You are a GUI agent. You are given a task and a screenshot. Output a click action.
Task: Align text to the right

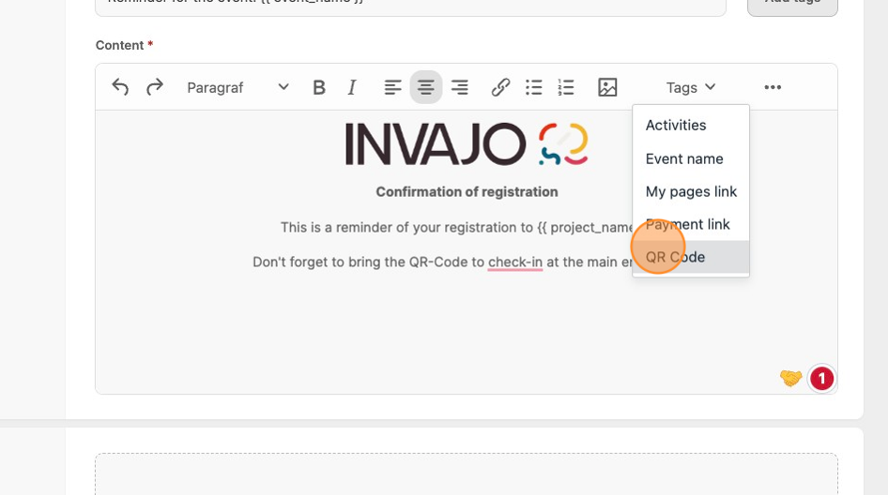point(459,87)
